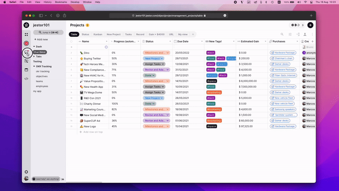Switch to the Tasks tab

[128, 34]
